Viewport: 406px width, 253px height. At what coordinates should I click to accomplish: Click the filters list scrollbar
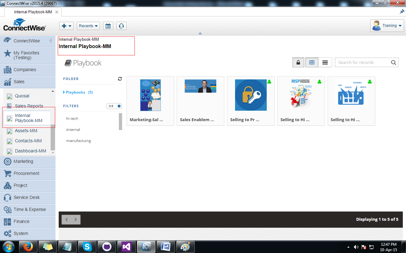(121, 121)
